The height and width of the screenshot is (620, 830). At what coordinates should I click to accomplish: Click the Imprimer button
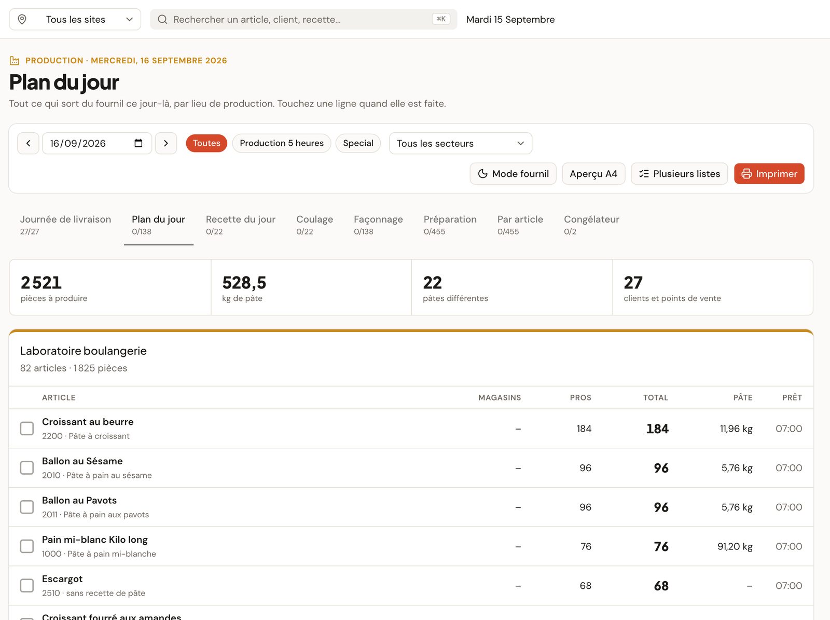(769, 174)
